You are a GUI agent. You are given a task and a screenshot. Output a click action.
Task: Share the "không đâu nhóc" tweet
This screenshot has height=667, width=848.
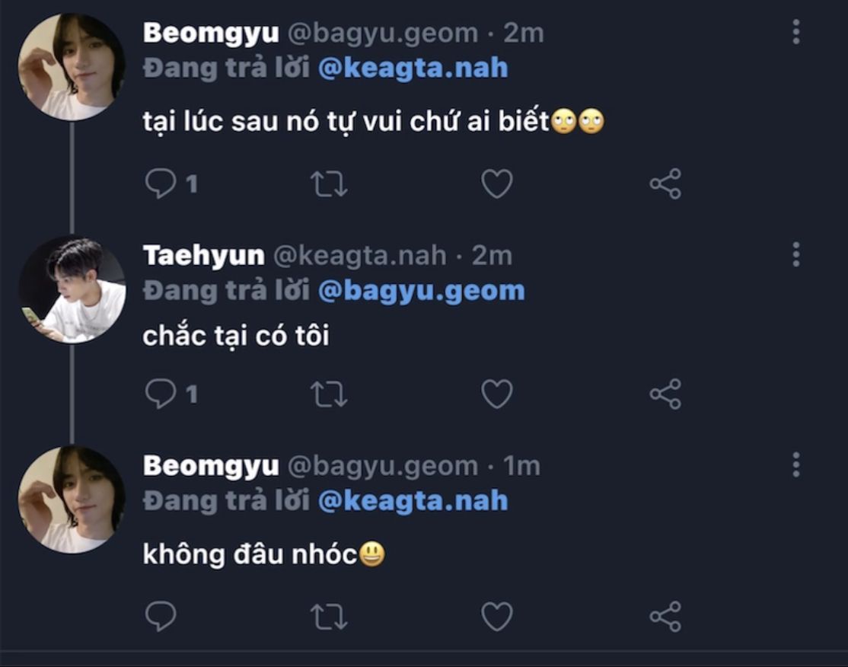[x=665, y=617]
